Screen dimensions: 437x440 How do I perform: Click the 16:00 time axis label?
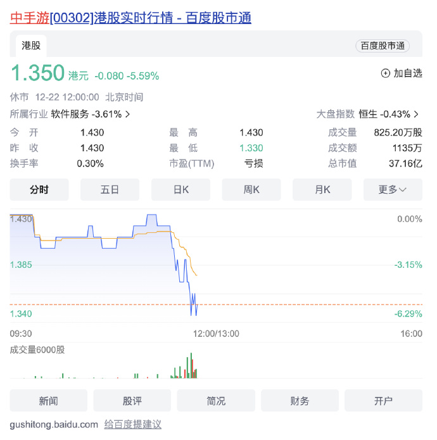pyautogui.click(x=412, y=334)
